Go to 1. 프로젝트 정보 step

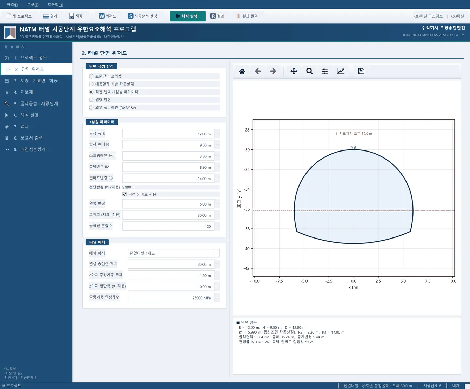coord(36,58)
